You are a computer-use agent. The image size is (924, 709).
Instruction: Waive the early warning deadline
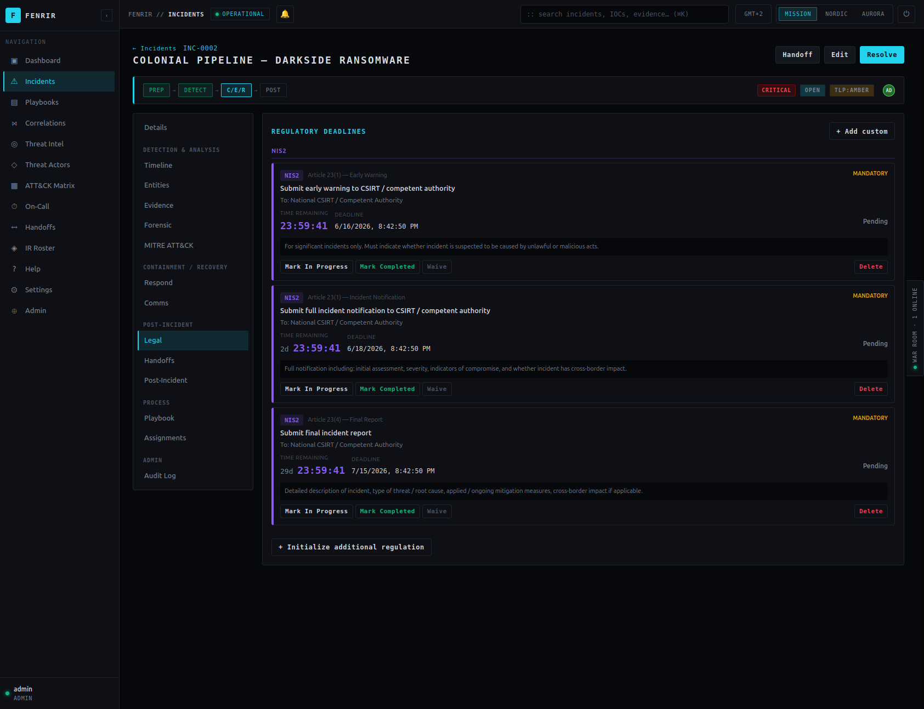pos(437,267)
